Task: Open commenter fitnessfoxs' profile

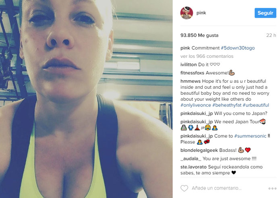Action: coord(192,73)
